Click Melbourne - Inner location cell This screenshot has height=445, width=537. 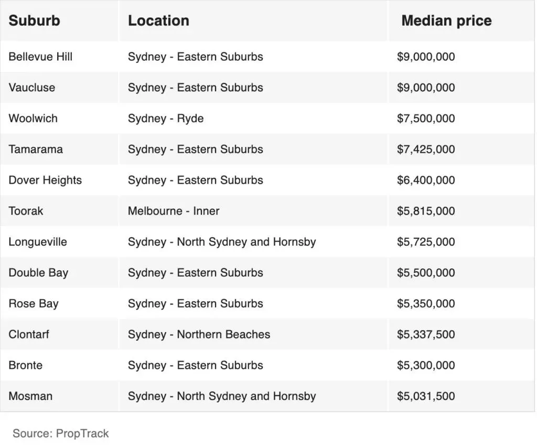(174, 211)
